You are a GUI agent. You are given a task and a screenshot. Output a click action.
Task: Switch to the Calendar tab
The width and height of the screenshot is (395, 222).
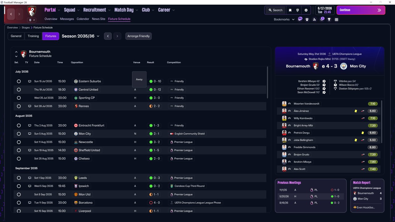click(83, 19)
